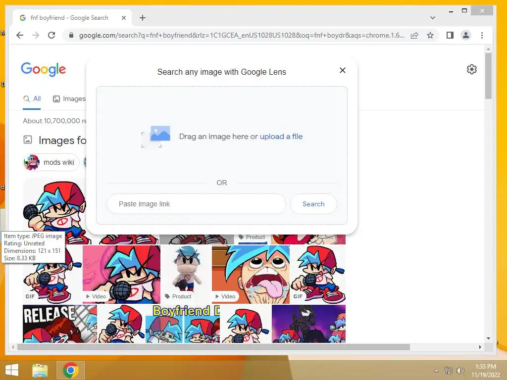The image size is (507, 380).
Task: Click the volume speaker tray icon
Action: 460,371
